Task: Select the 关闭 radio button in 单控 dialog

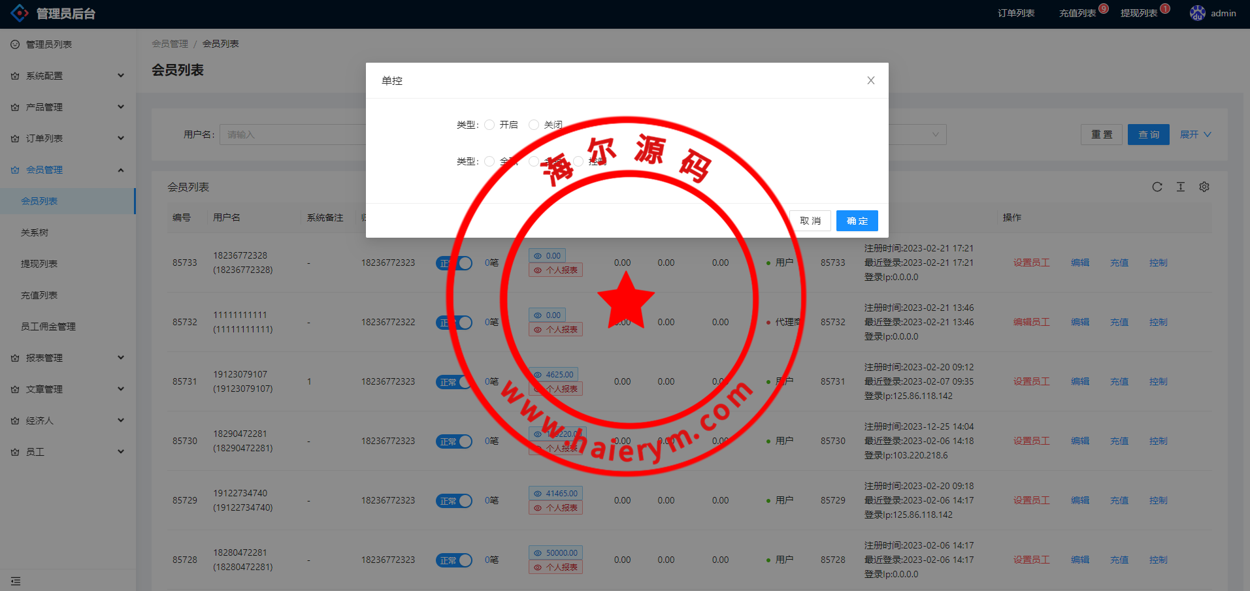Action: pos(534,124)
